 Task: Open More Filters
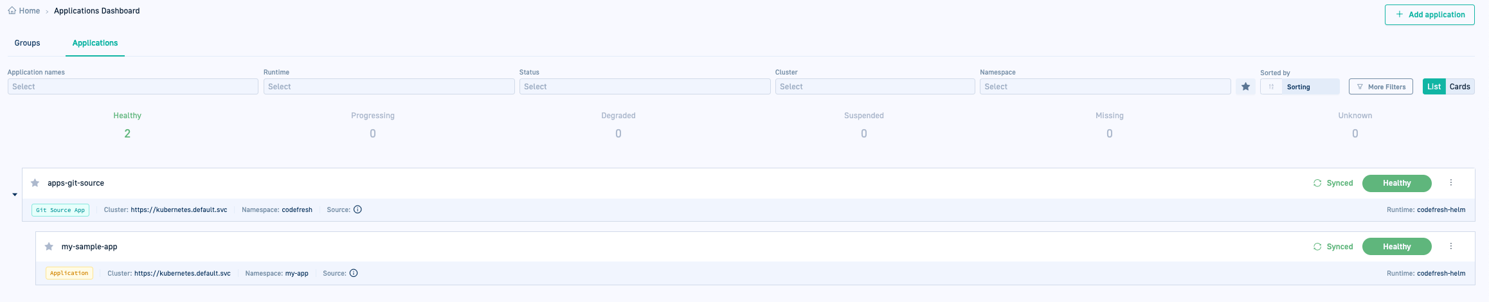[x=1380, y=87]
